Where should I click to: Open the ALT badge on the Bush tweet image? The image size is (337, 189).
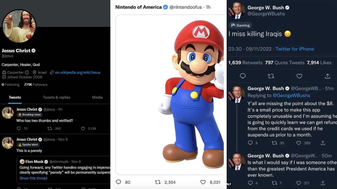click(229, 183)
